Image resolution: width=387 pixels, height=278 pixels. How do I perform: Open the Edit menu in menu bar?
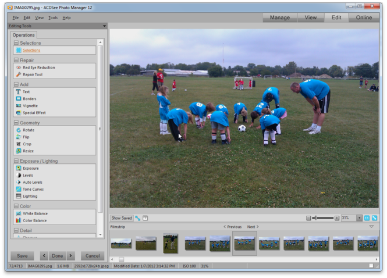tap(27, 18)
